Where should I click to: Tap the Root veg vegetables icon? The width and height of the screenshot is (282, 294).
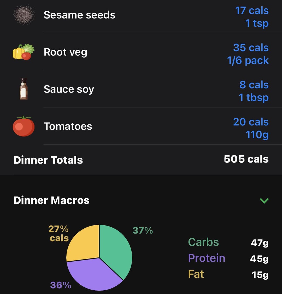[x=24, y=52]
